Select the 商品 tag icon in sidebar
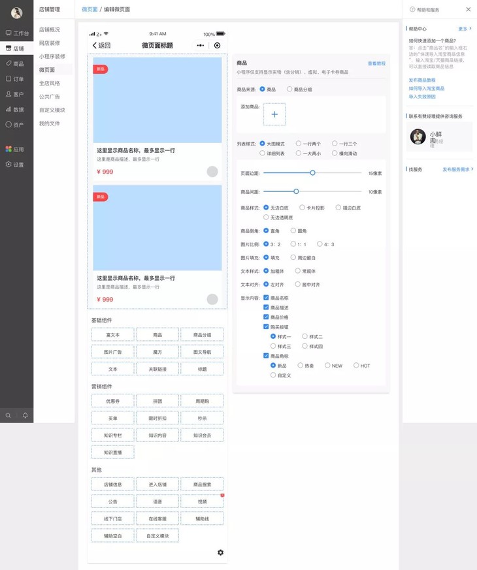The height and width of the screenshot is (570, 477). point(8,63)
